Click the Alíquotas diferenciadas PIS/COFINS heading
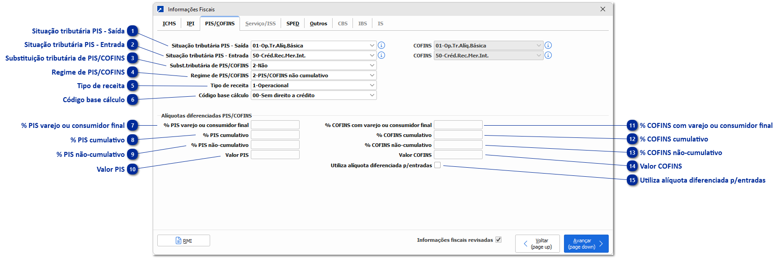The width and height of the screenshot is (780, 259). (x=207, y=116)
